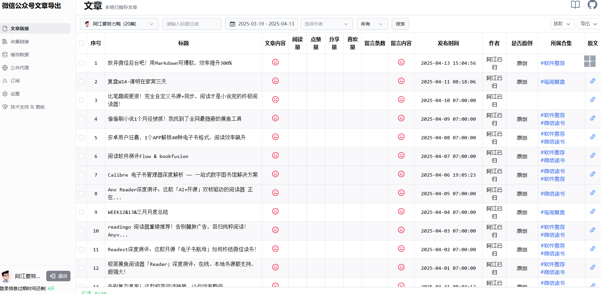This screenshot has width=601, height=294.
Task: Go to 合集链接 in sidebar
Action: coord(35,42)
